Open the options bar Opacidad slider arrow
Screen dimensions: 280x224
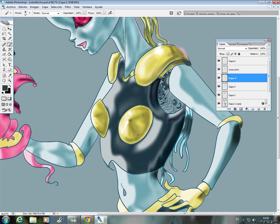tap(84, 13)
